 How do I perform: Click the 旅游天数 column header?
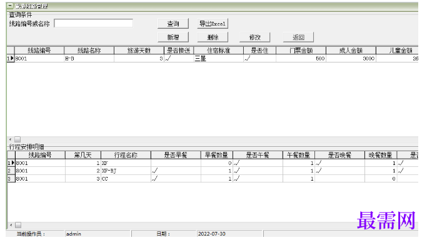pyautogui.click(x=139, y=51)
